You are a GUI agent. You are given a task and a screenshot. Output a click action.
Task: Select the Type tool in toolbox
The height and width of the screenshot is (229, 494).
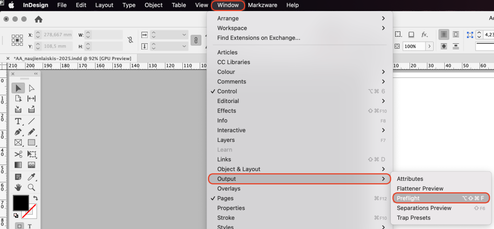pyautogui.click(x=18, y=121)
